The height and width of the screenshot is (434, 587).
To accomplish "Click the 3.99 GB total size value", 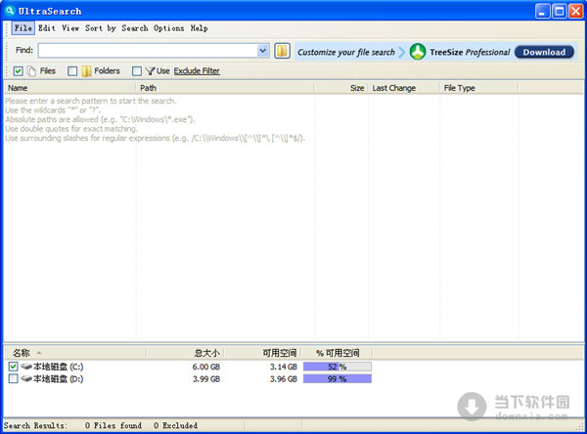I will [206, 379].
